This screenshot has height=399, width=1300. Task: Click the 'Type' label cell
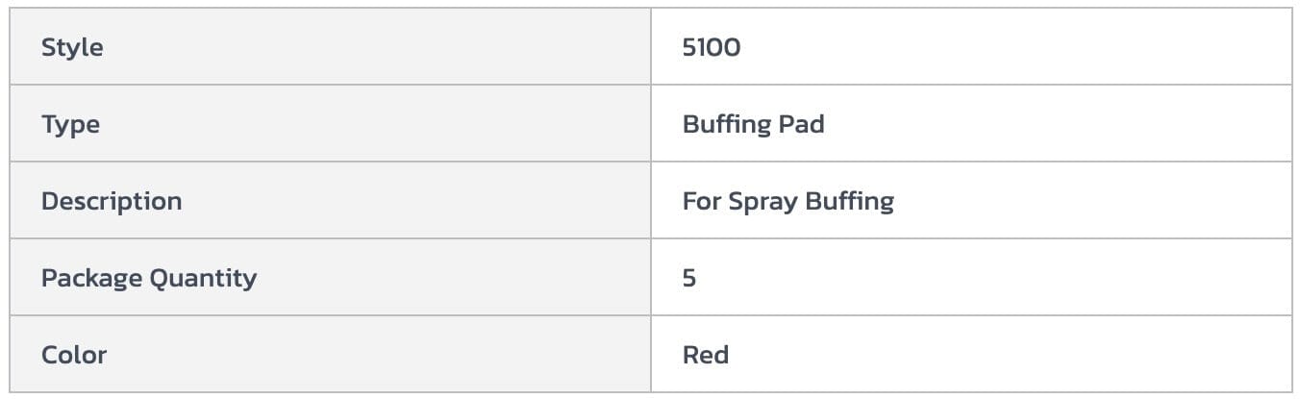click(70, 124)
